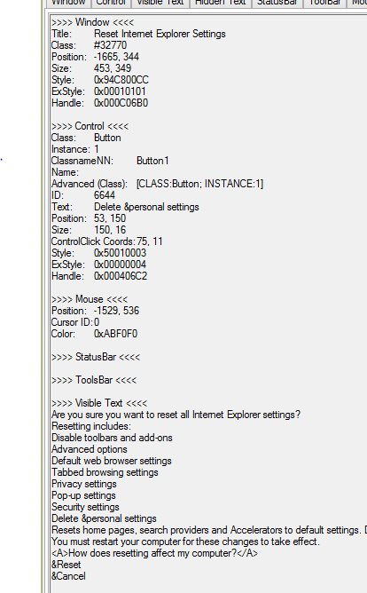The width and height of the screenshot is (367, 593).
Task: Click the &Reset line in Visible Text
Action: click(x=66, y=565)
